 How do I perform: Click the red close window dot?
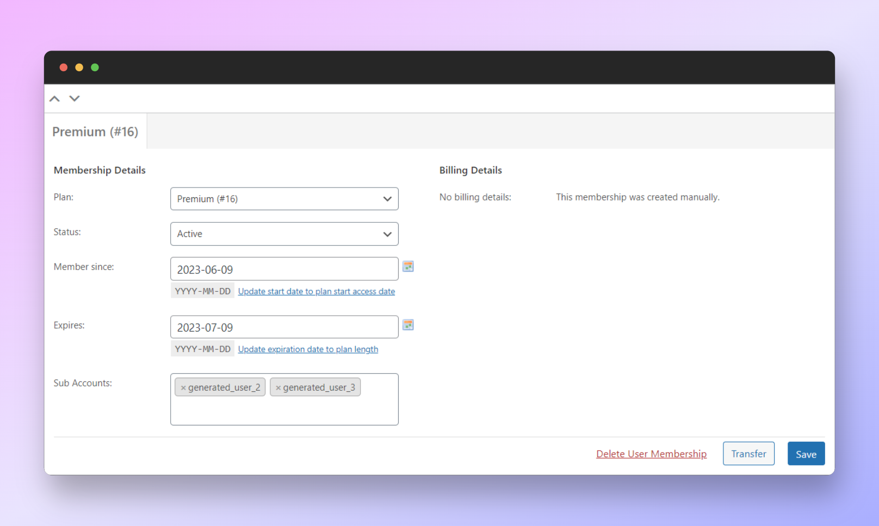tap(64, 67)
